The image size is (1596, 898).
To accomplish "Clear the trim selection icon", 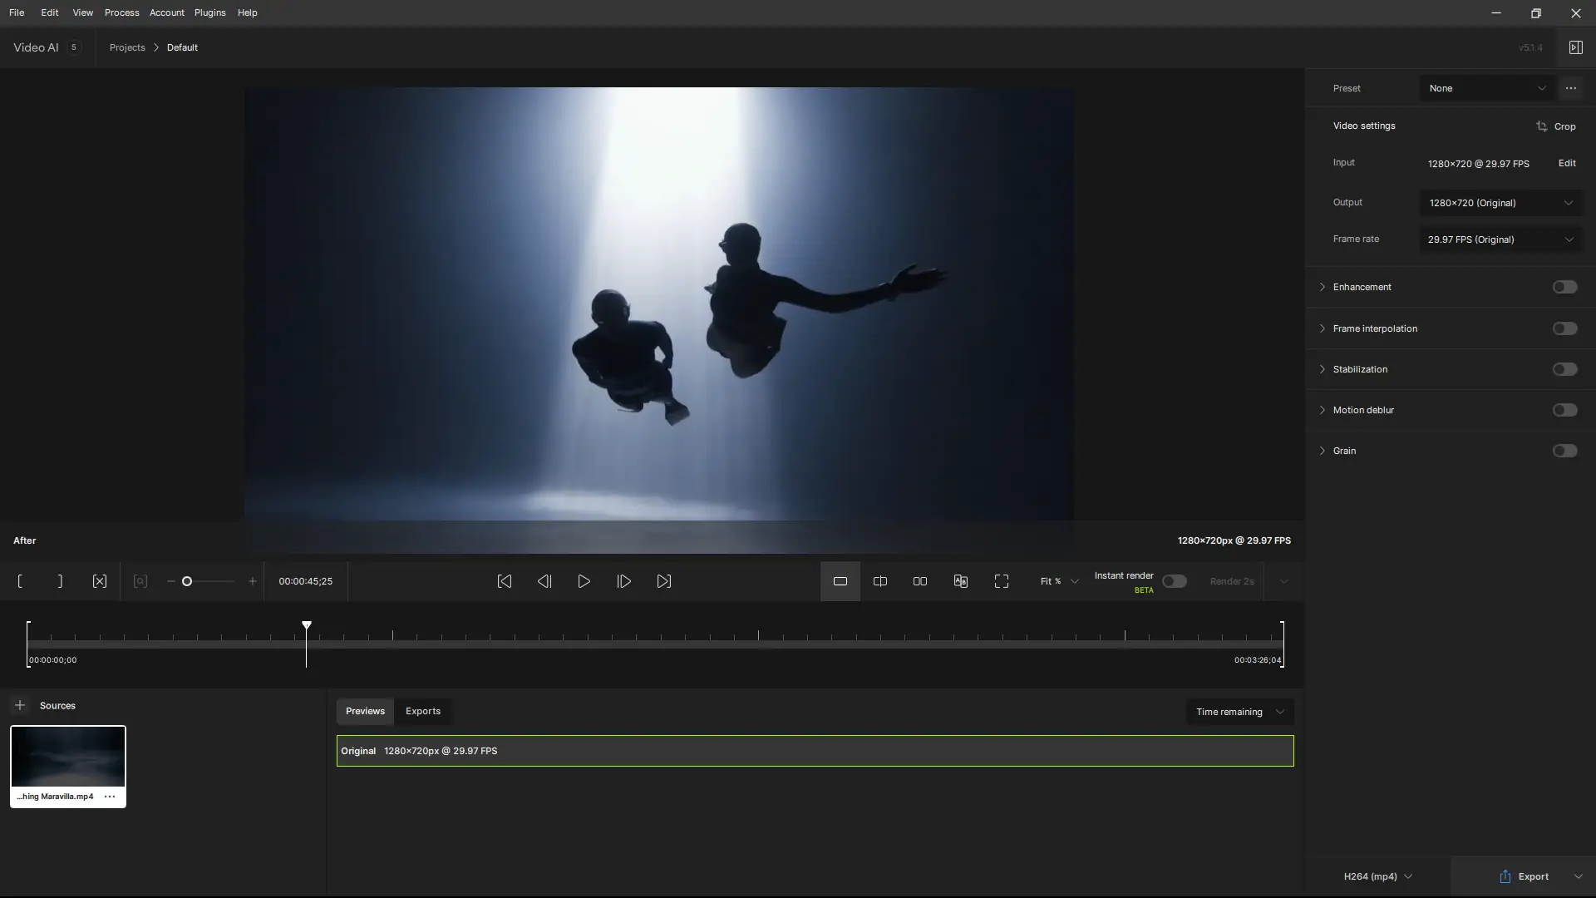I will coord(100,581).
